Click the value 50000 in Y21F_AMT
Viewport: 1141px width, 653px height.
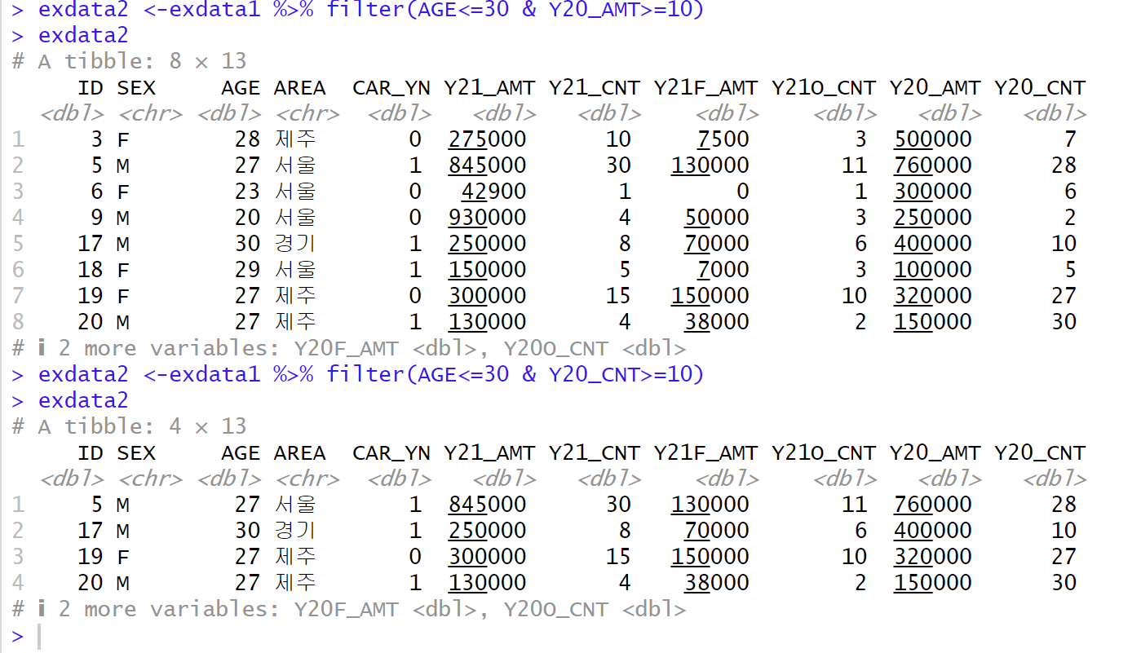[x=716, y=218]
